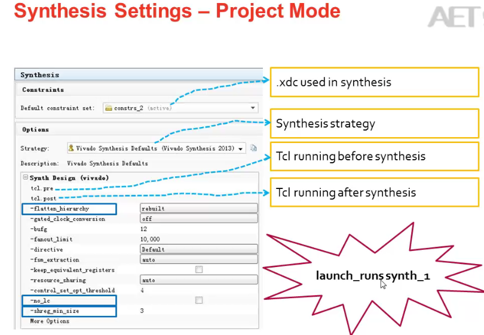Open the Strategy dropdown

pos(157,148)
